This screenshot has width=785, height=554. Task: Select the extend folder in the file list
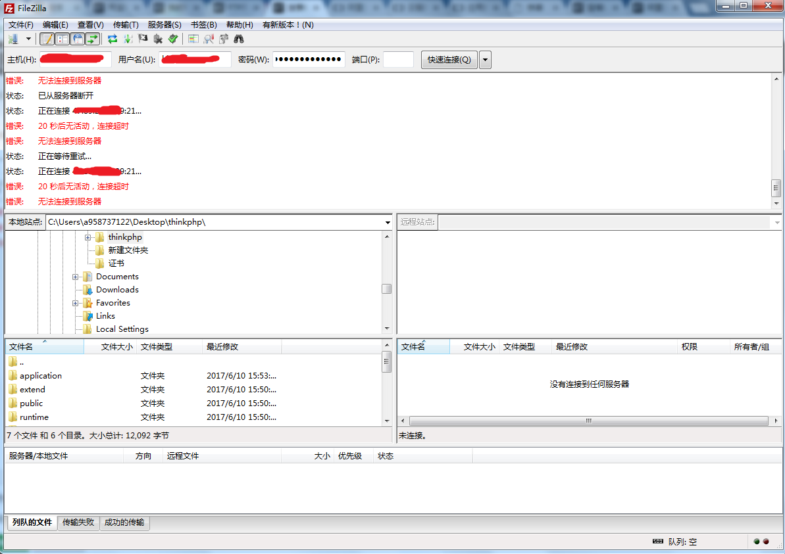coord(32,390)
